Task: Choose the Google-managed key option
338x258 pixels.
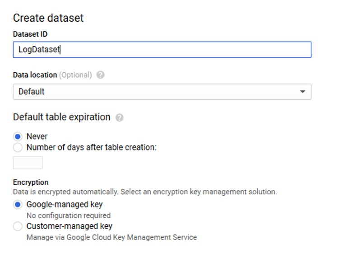Action: [18, 204]
